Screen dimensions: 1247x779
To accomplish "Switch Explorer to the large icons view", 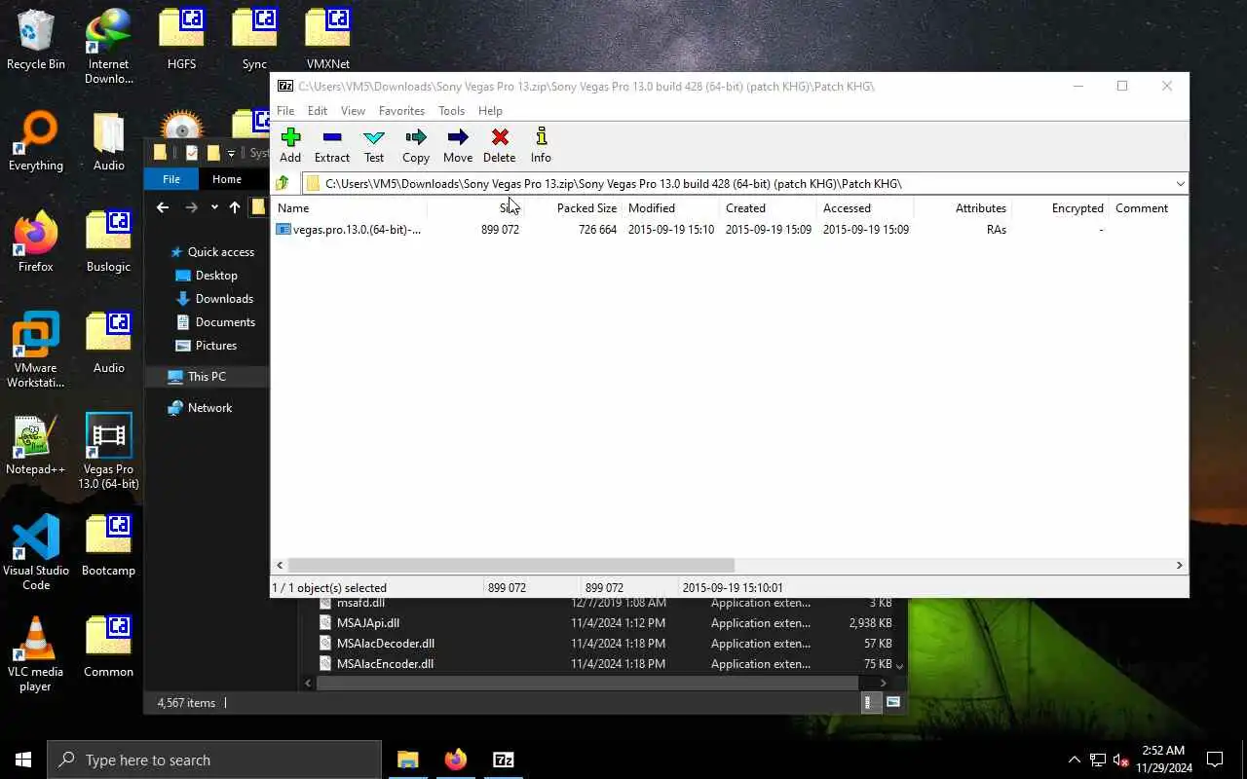I will [892, 703].
